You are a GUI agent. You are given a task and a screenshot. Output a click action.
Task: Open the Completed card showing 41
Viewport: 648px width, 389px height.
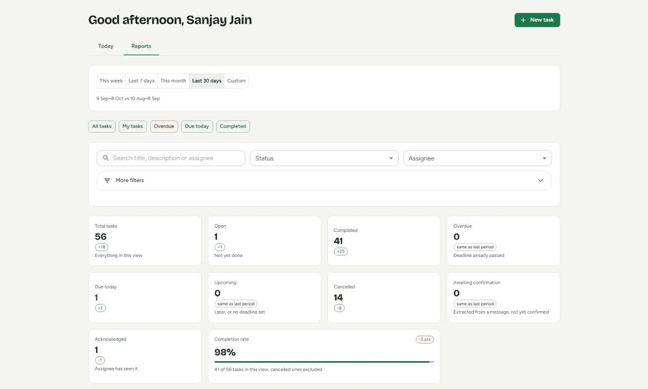[384, 241]
